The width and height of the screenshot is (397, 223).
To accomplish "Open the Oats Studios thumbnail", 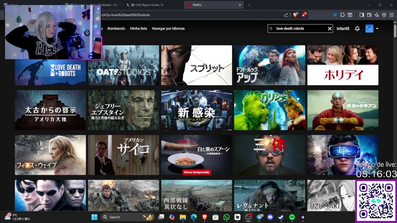I will tap(123, 65).
